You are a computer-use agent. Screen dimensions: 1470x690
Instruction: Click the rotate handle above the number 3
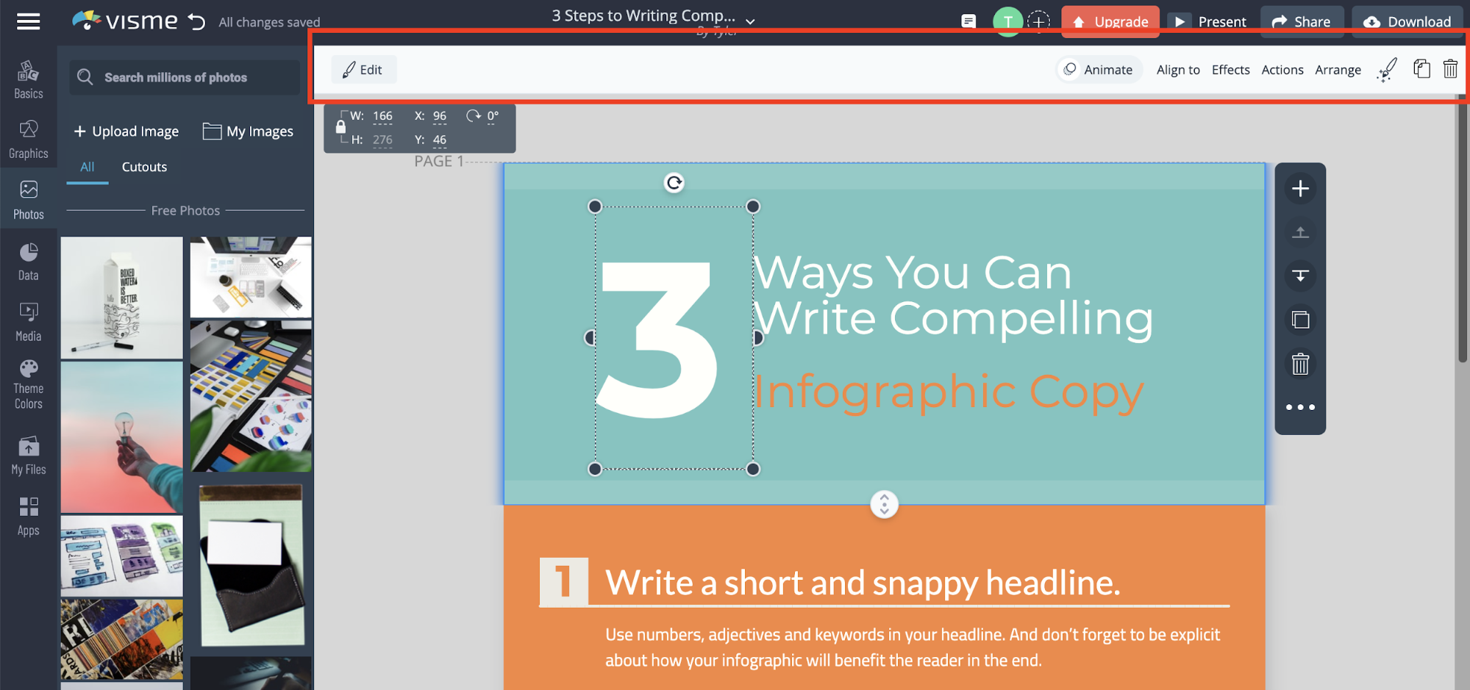[674, 182]
